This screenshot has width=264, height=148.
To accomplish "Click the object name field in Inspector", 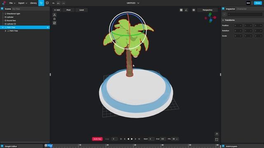I will [245, 15].
